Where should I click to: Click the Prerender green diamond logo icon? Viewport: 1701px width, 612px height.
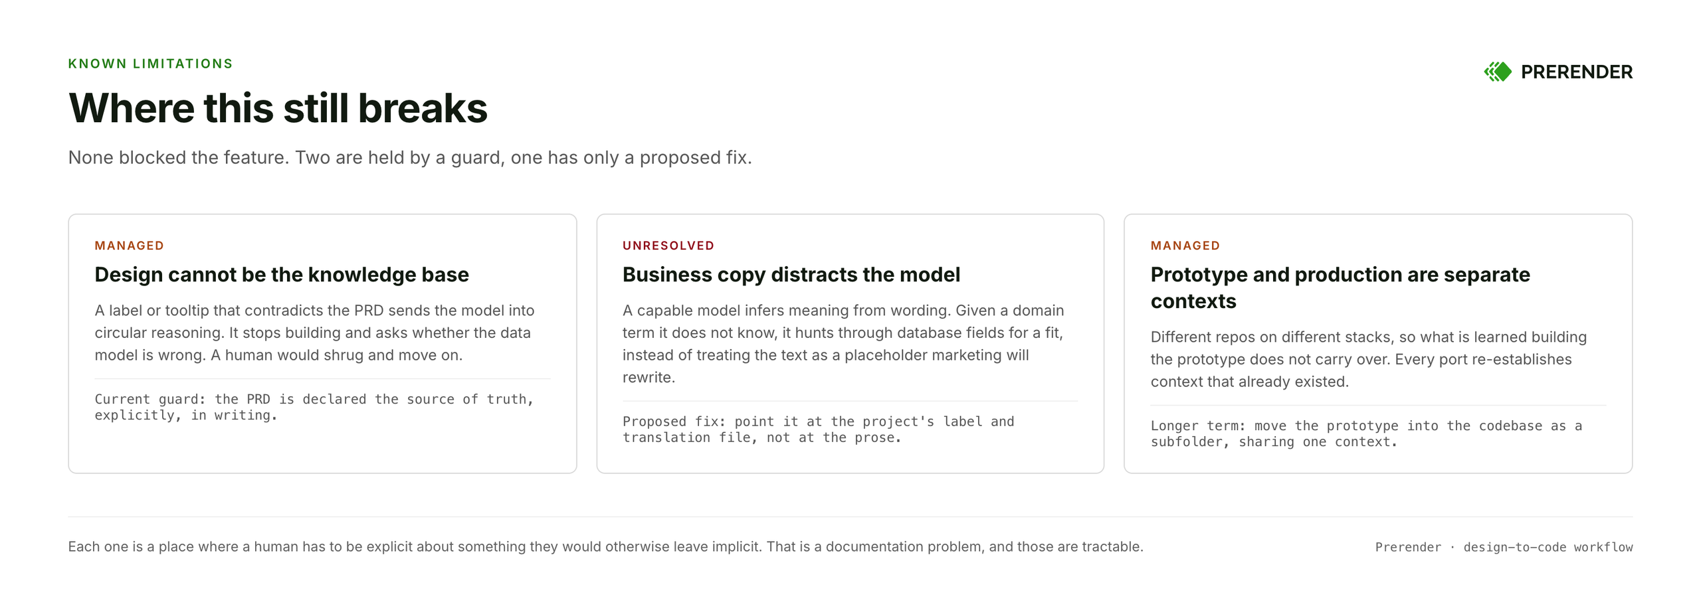click(1497, 71)
